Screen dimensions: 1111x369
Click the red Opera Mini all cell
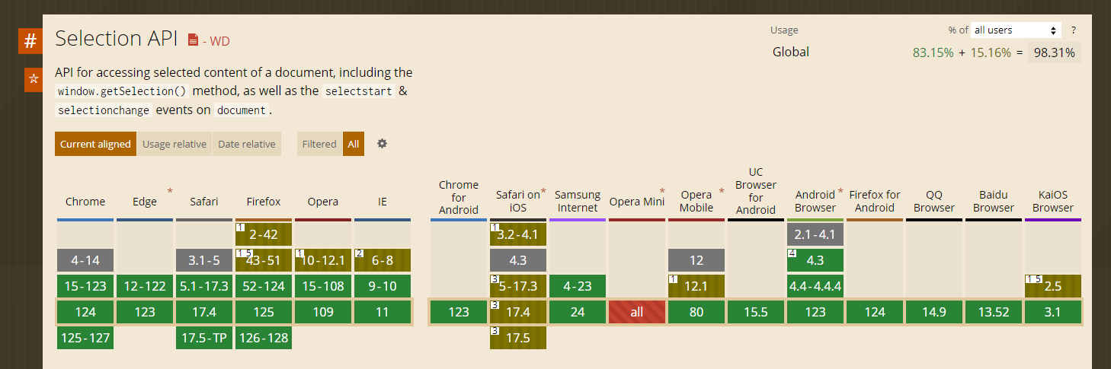[637, 312]
